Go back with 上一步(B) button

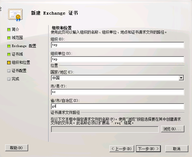pyautogui.click(x=122, y=149)
